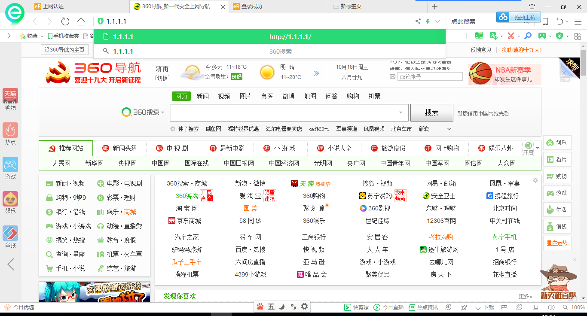587x316 pixels.
Task: Click the 切换 city link
Action: point(162,78)
